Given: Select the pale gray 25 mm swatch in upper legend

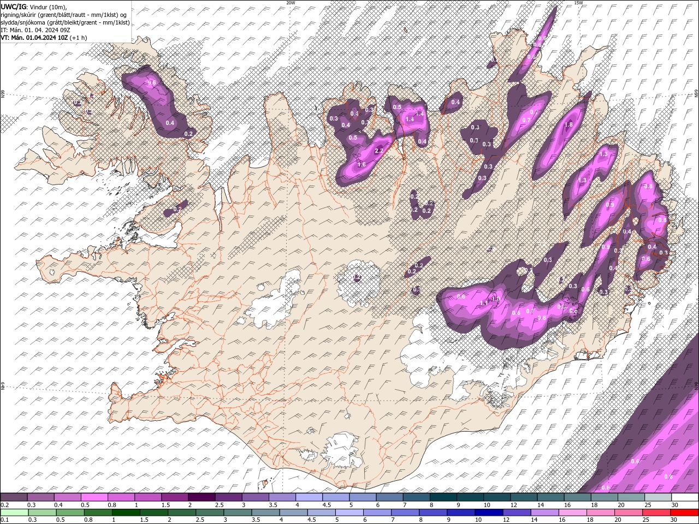Looking at the screenshot, I should [x=657, y=497].
